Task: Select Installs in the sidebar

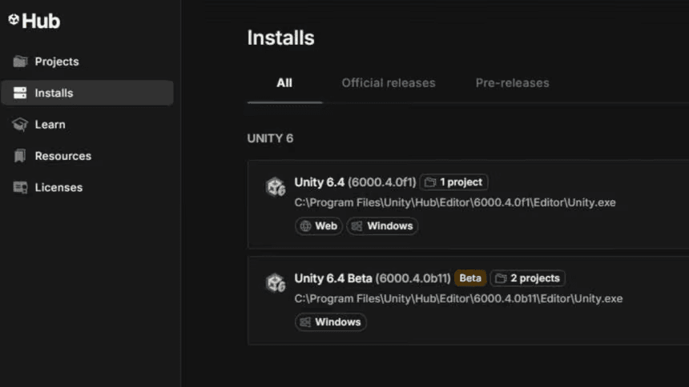Action: pyautogui.click(x=87, y=93)
